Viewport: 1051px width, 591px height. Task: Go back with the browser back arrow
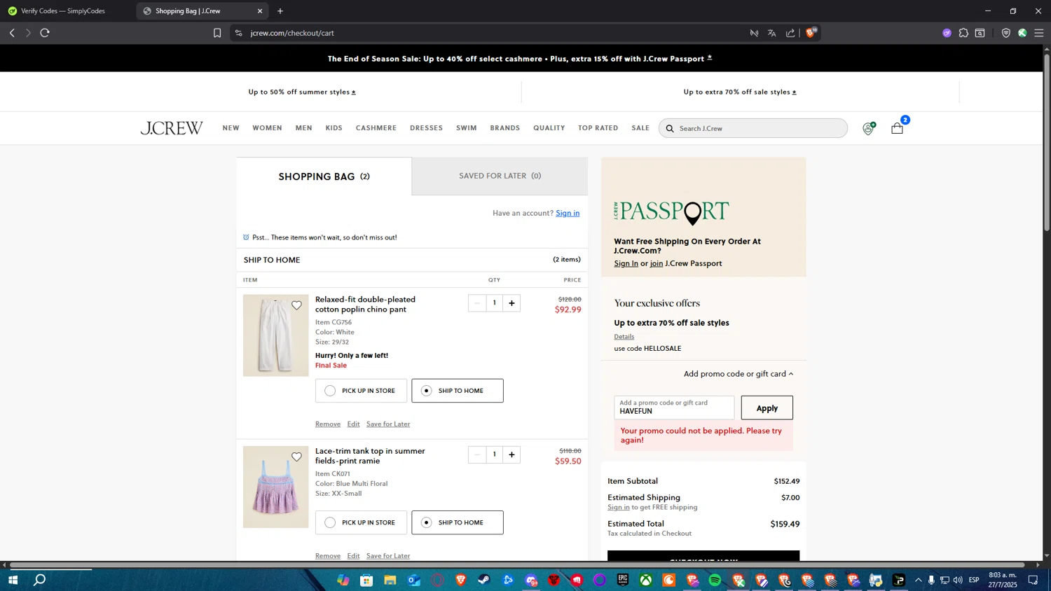(12, 33)
